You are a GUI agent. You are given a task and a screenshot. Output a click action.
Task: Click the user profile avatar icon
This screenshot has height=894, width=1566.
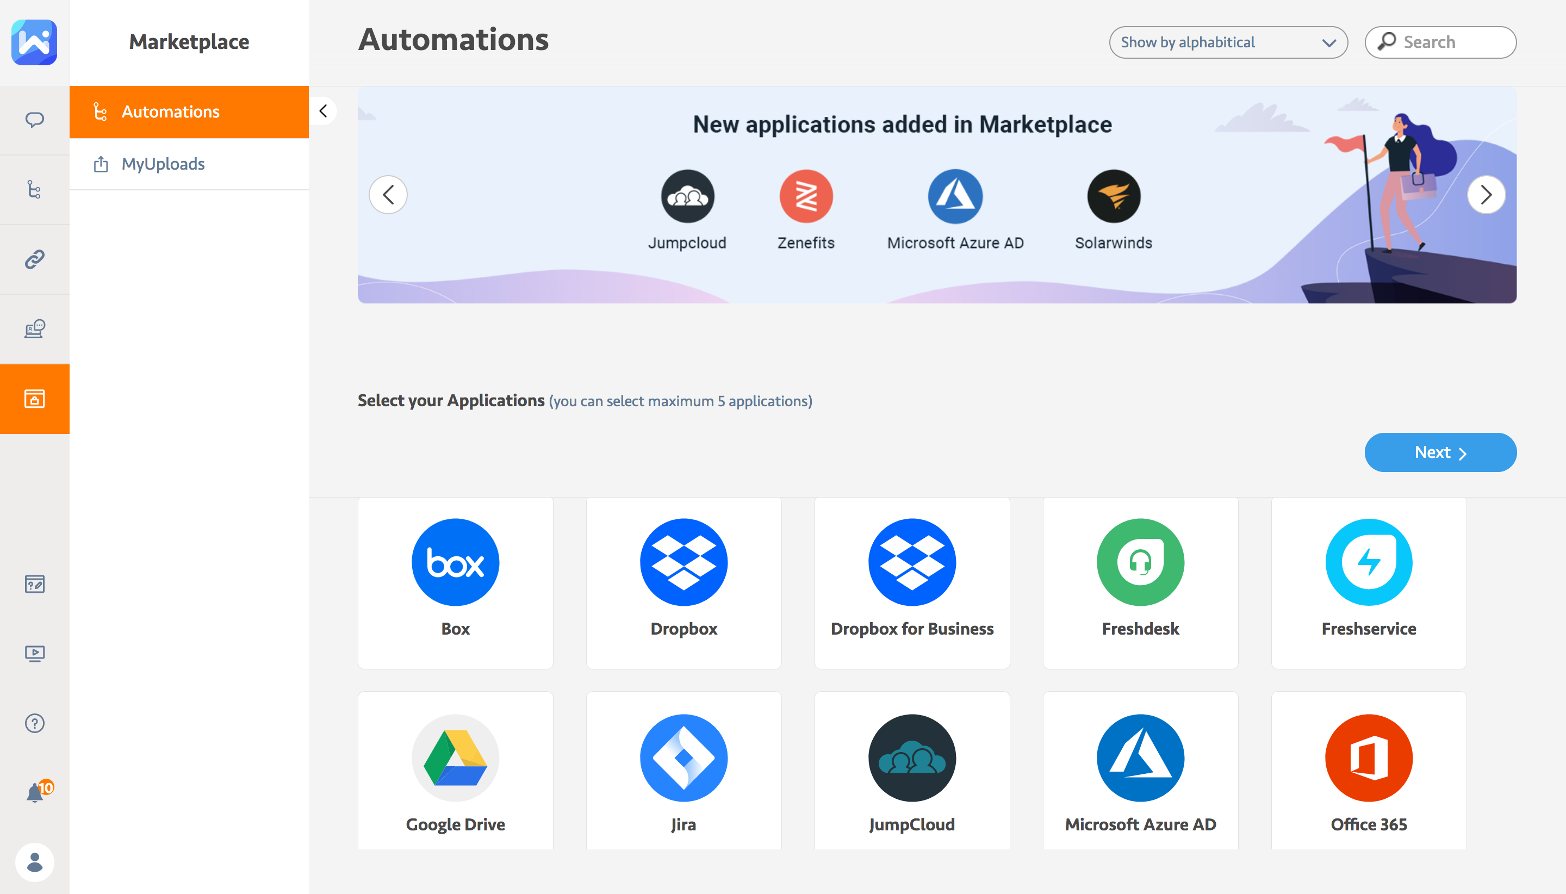[34, 862]
